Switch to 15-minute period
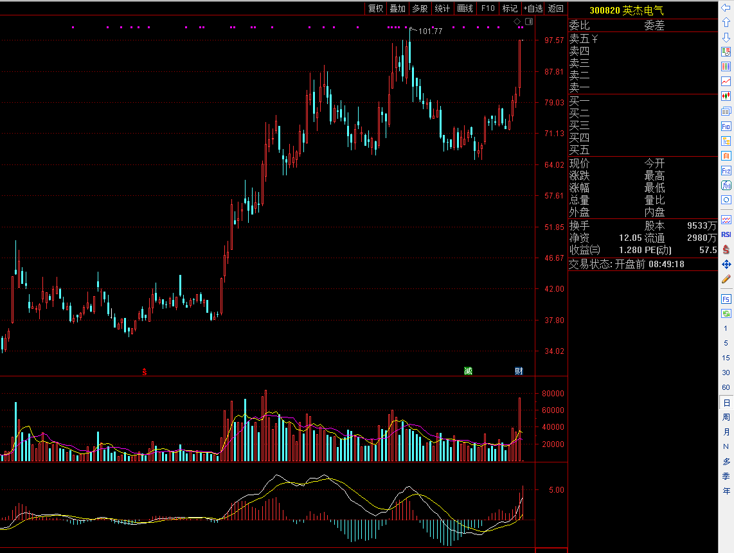 coord(726,358)
